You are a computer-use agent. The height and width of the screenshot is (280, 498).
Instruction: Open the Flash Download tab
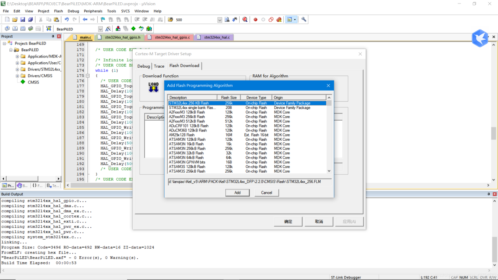click(x=184, y=66)
